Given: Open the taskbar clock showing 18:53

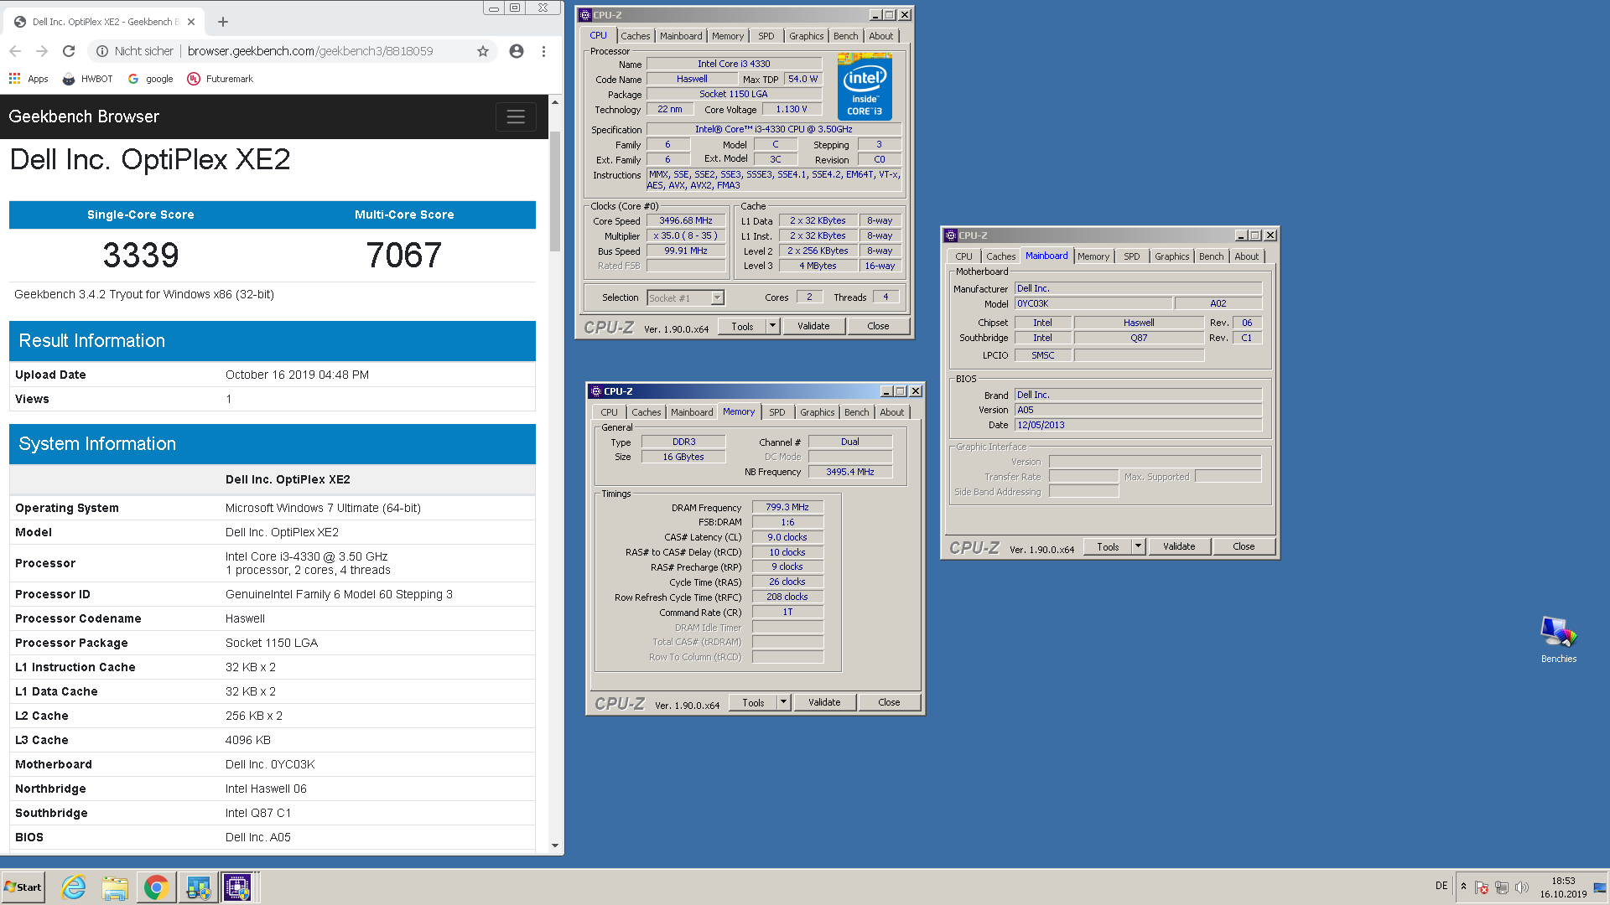Looking at the screenshot, I should click(x=1563, y=887).
